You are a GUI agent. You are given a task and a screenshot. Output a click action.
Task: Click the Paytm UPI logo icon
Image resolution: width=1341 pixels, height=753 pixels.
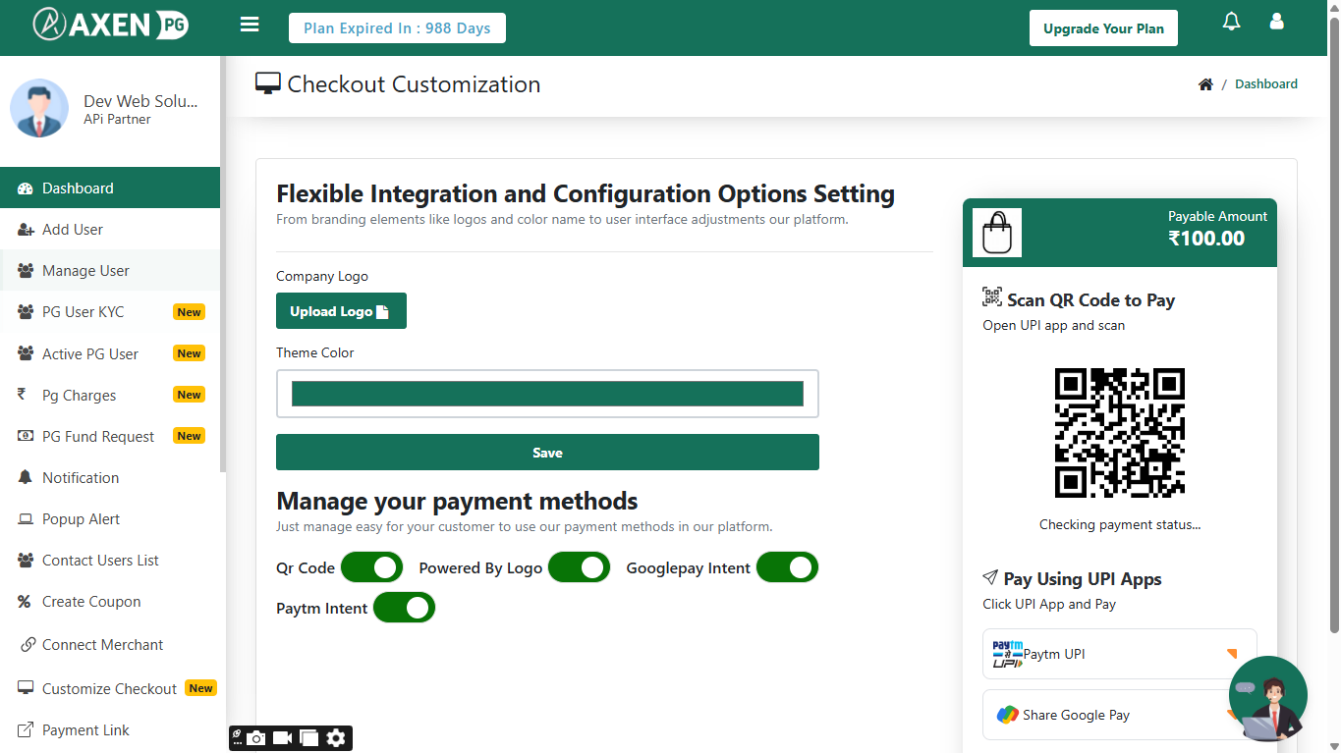pos(1007,654)
